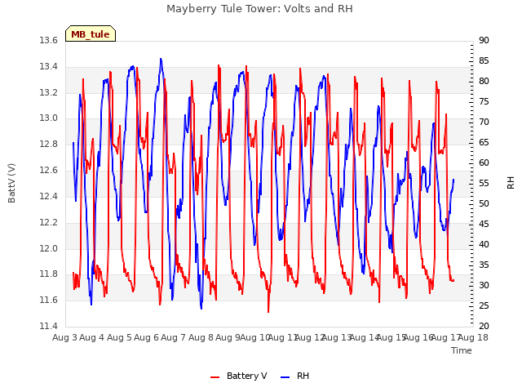Click the 12.6 left axis tick label
Image resolution: width=522 pixels, height=392 pixels.
[x=49, y=171]
